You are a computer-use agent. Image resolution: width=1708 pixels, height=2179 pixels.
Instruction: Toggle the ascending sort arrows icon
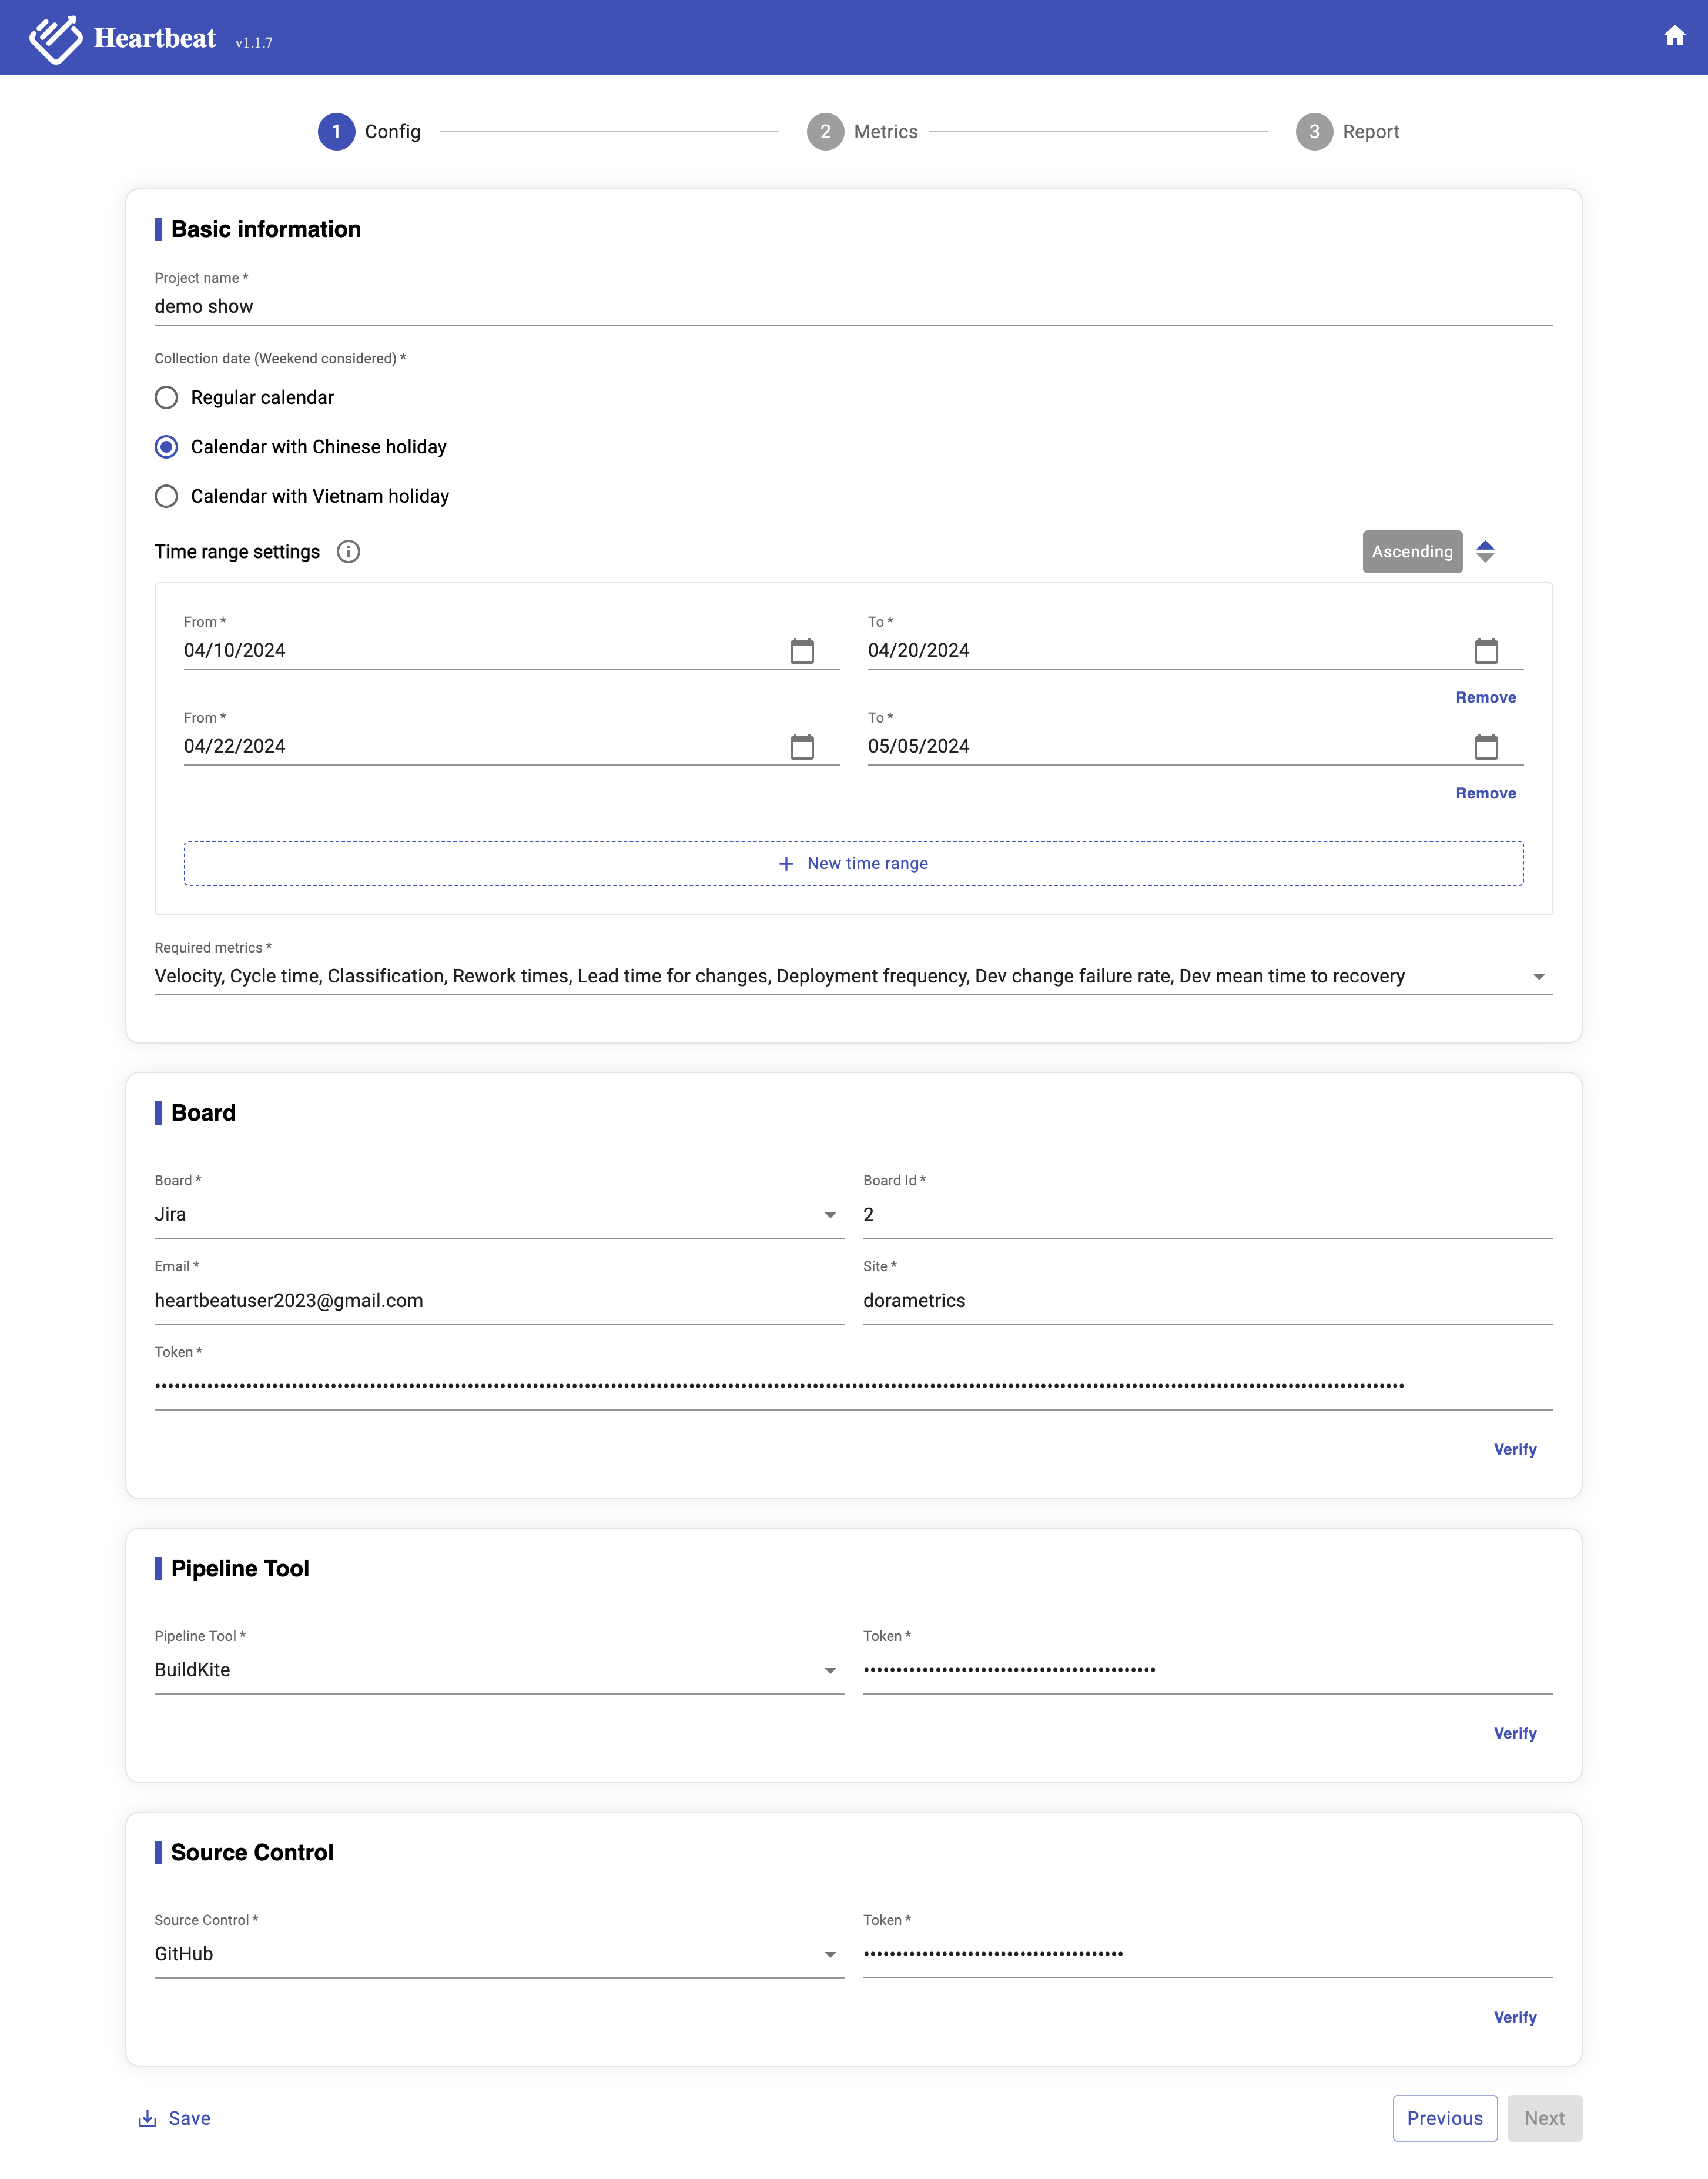click(x=1485, y=552)
